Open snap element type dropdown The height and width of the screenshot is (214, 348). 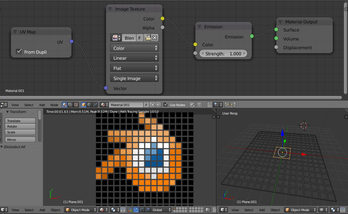click(x=218, y=105)
